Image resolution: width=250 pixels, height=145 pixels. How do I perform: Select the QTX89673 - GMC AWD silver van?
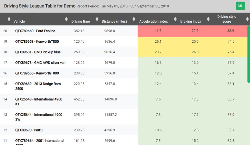click(x=40, y=62)
